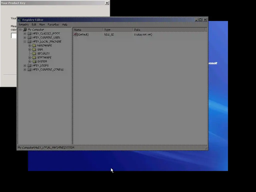Viewport: 256px width, 192px height.
Task: Click the Name column header
Action: [88, 30]
